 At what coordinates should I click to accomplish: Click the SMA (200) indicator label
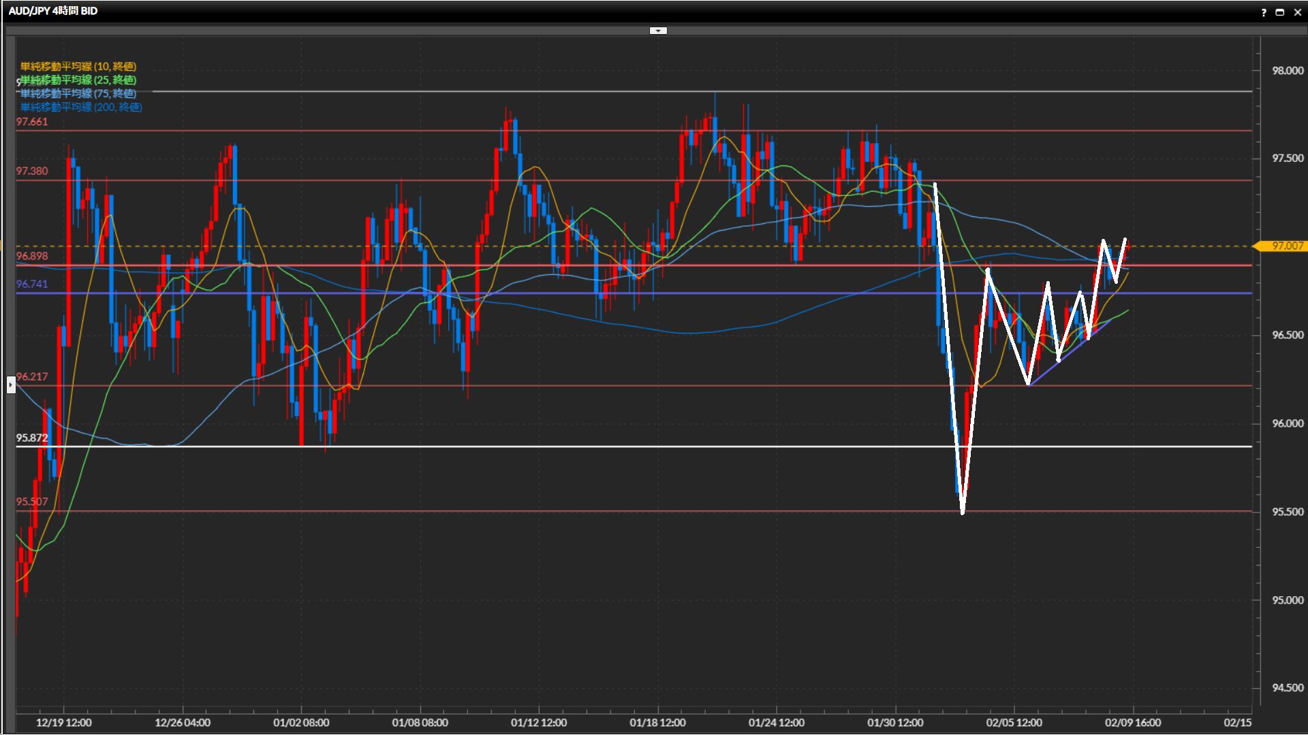point(80,107)
